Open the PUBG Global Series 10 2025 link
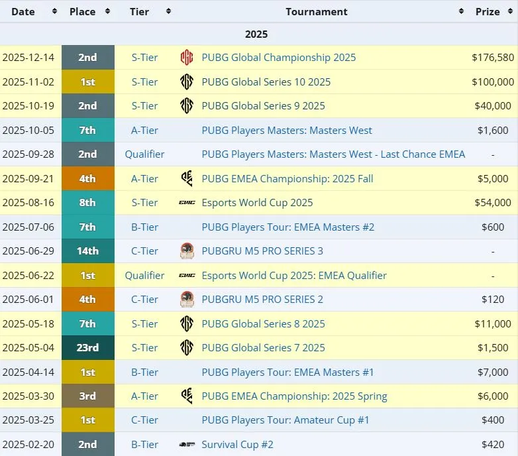518x456 pixels. pyautogui.click(x=266, y=82)
